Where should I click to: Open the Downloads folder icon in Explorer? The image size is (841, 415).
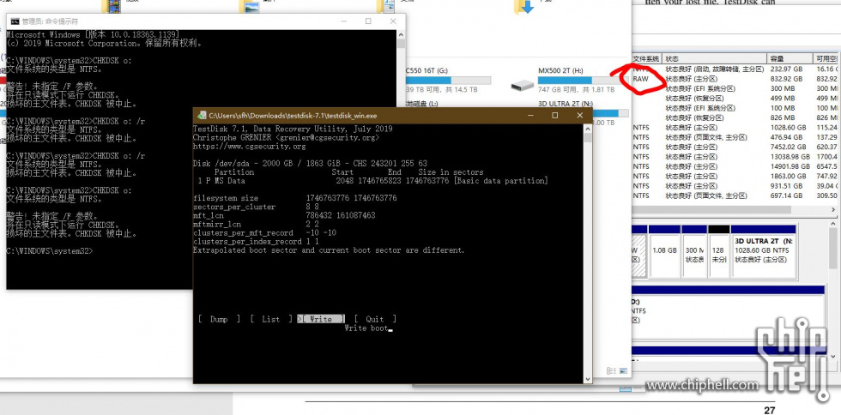pyautogui.click(x=524, y=7)
